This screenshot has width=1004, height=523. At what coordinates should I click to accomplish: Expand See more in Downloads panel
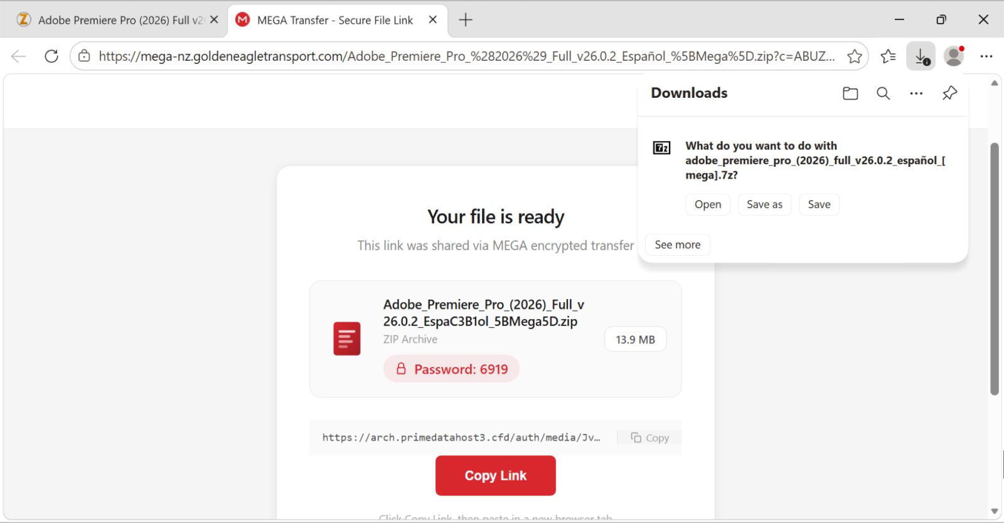click(677, 245)
